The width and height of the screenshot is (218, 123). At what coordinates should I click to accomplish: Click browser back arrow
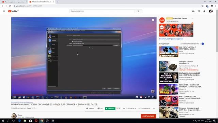point(2,6)
